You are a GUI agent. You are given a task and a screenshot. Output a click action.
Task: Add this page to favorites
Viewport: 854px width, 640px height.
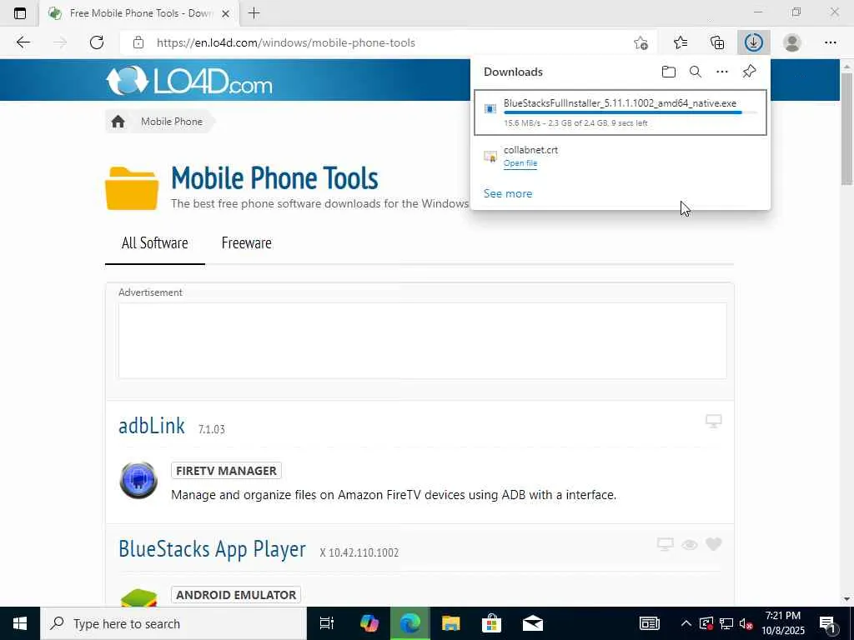[x=641, y=42]
